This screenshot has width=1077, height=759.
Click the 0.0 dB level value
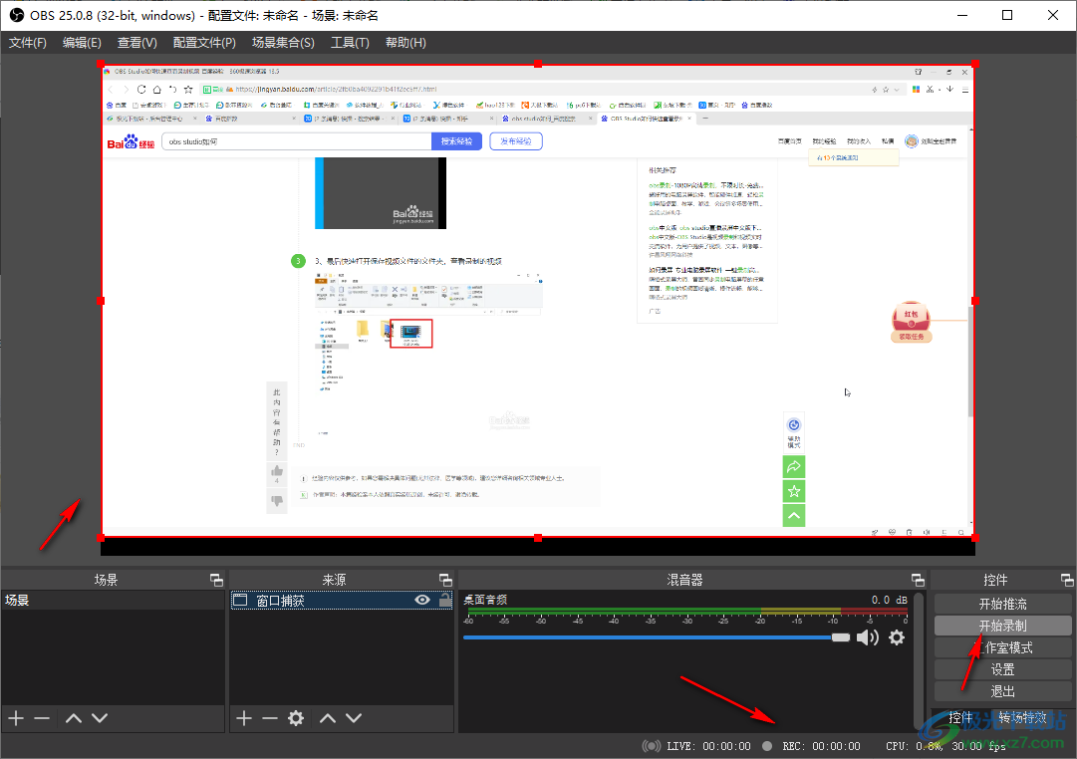[x=890, y=600]
